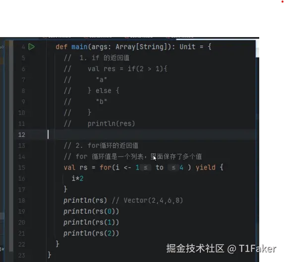
Task: Click the comment '// 2. for循环的返回值'
Action: (x=101, y=145)
